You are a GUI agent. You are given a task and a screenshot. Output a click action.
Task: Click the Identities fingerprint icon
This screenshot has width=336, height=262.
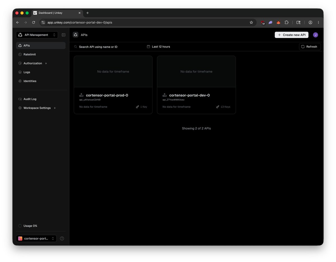pyautogui.click(x=20, y=81)
